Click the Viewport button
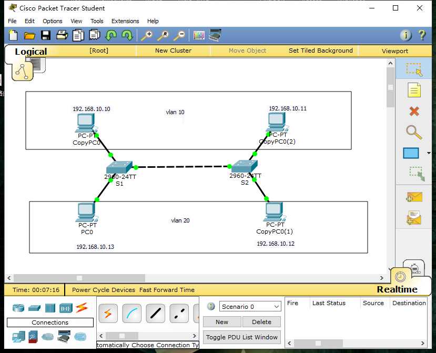The image size is (436, 353). click(395, 51)
